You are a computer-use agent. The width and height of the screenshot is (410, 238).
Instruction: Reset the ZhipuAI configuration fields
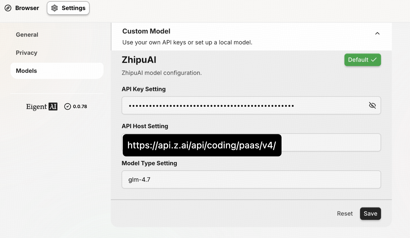[x=345, y=213]
